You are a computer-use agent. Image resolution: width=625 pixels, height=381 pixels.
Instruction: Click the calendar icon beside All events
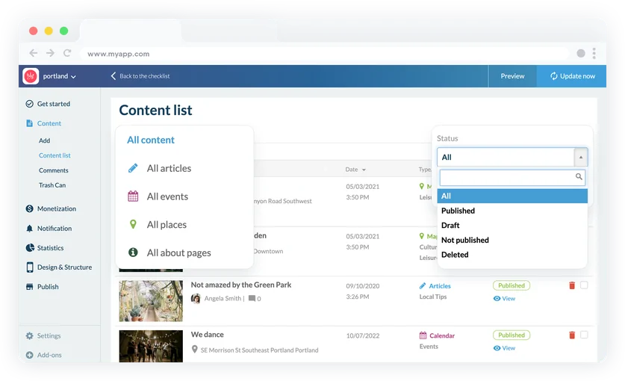(133, 196)
